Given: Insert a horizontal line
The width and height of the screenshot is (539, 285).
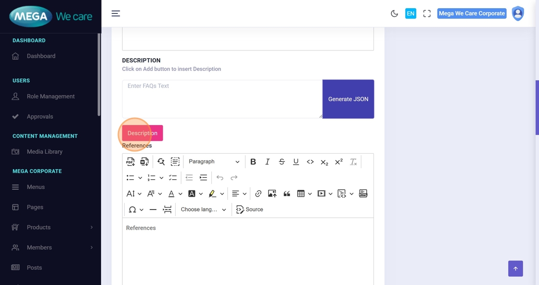Looking at the screenshot, I should [x=153, y=210].
